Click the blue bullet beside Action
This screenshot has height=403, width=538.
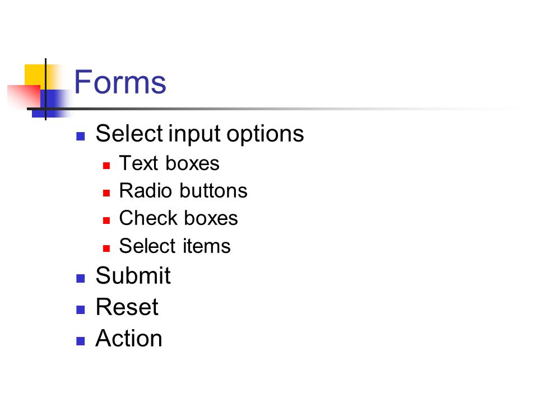pos(81,341)
